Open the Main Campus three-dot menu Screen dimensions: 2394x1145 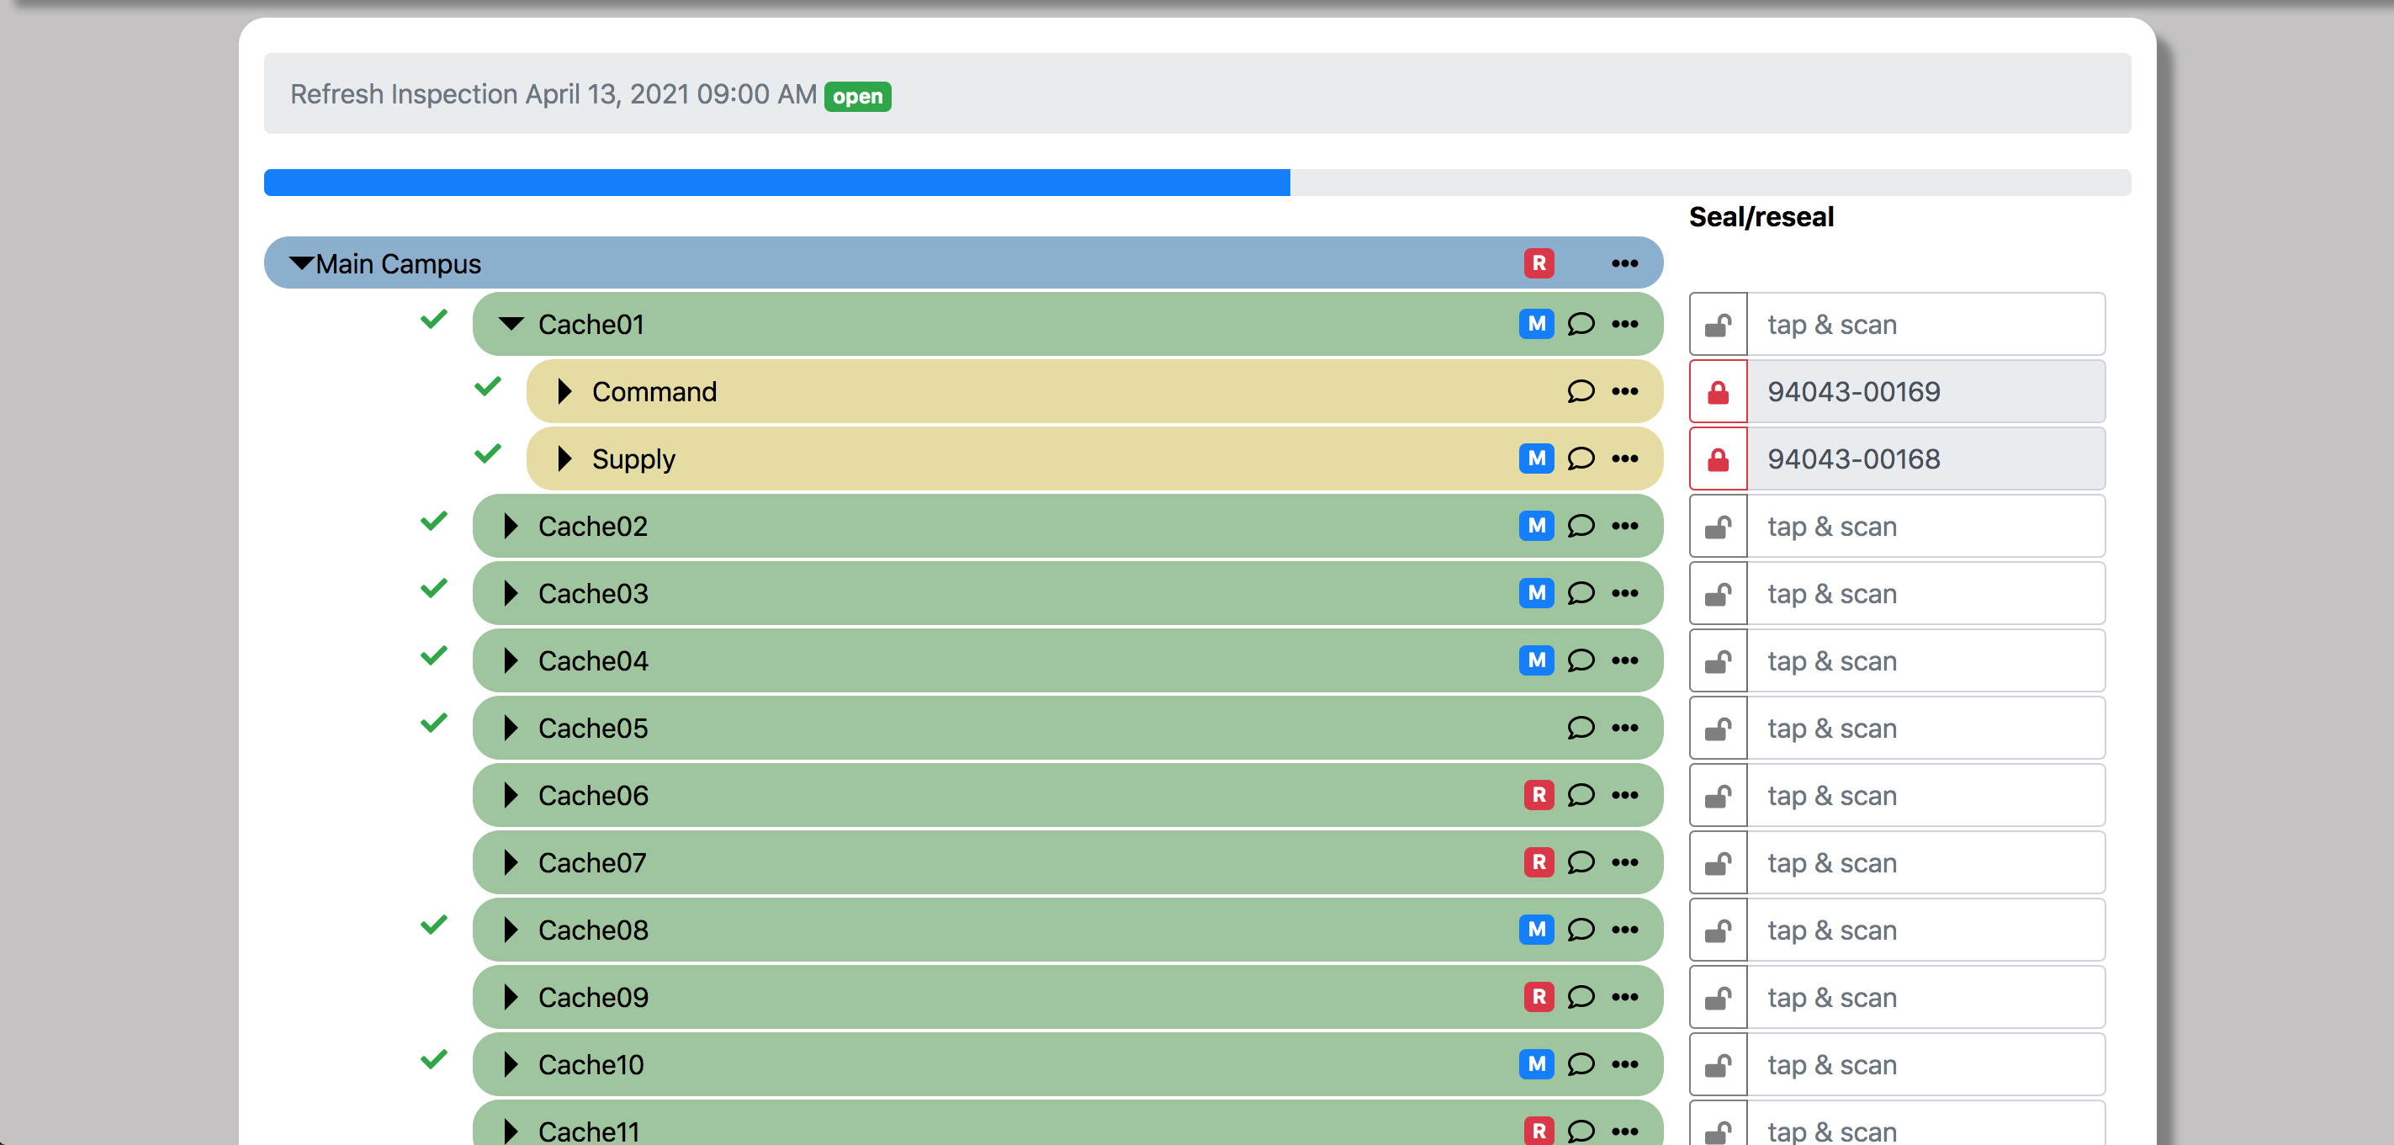[1624, 263]
